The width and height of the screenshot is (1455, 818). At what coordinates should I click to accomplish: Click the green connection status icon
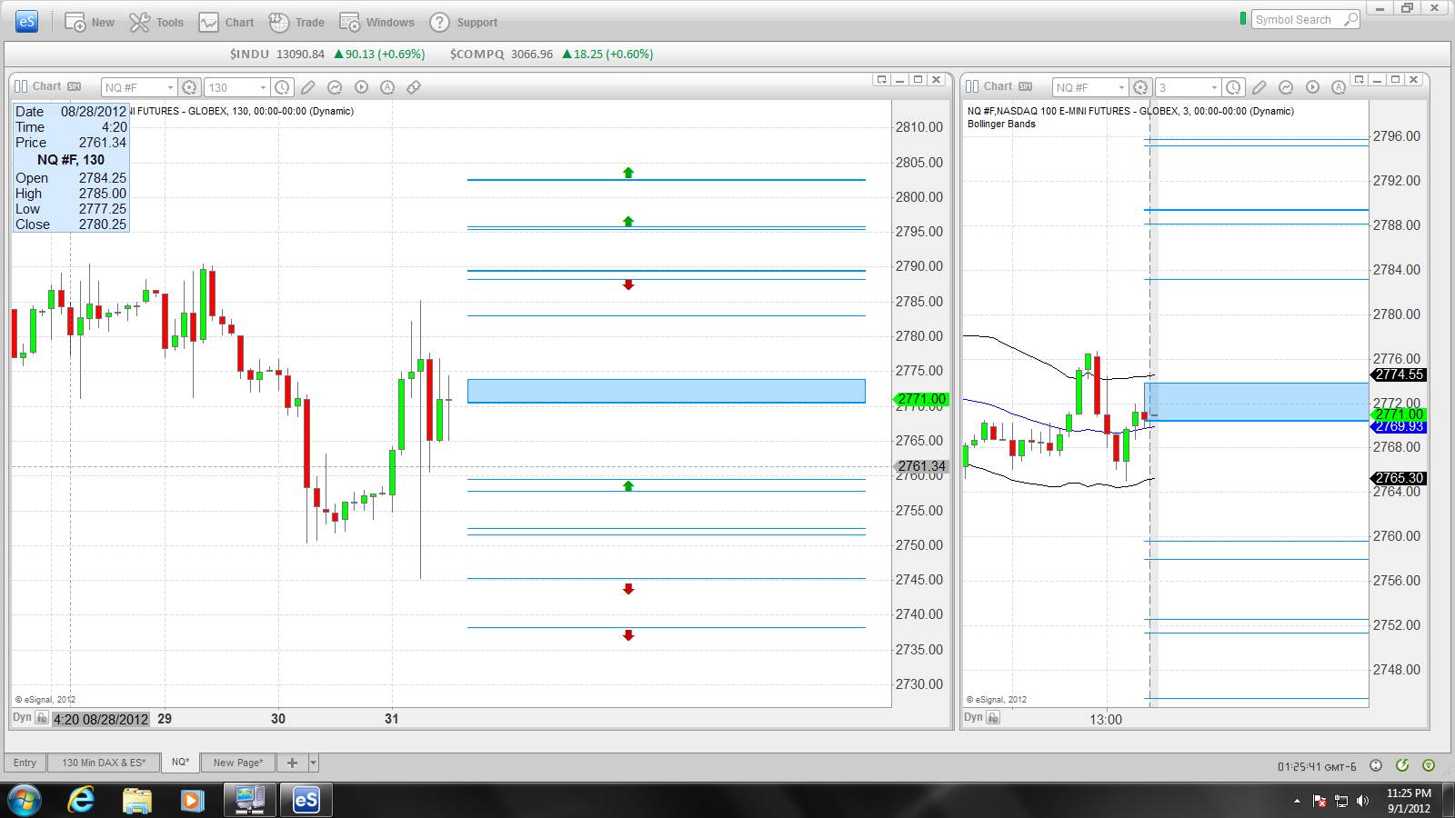[x=1429, y=765]
